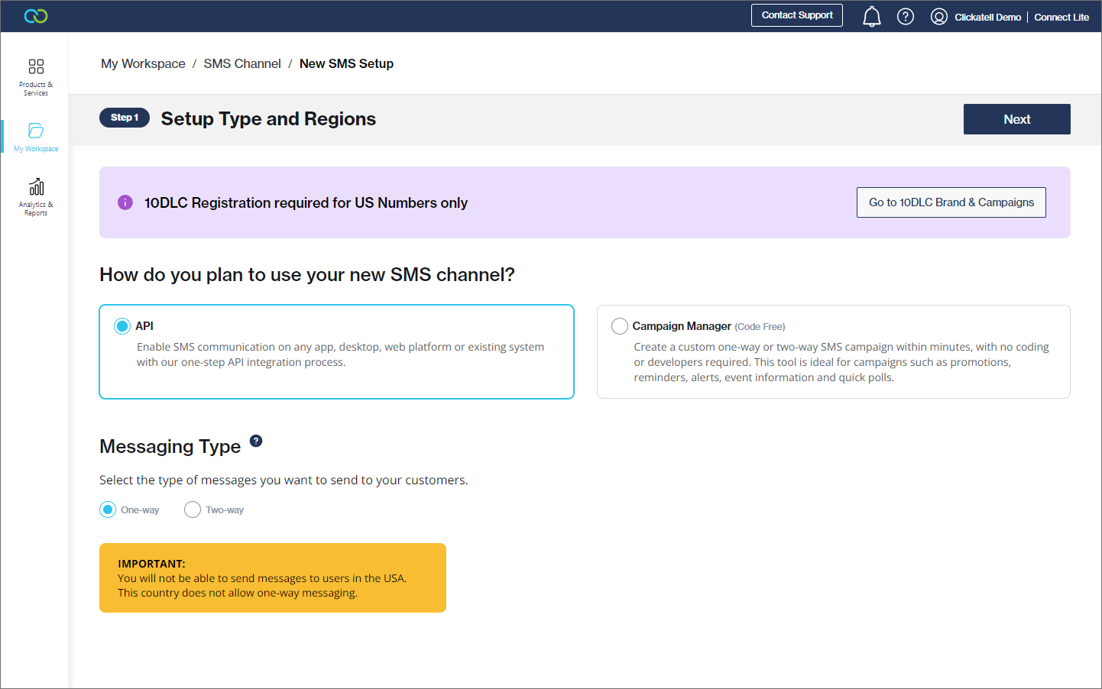This screenshot has height=689, width=1102.
Task: Click Contact Support button
Action: 797,15
